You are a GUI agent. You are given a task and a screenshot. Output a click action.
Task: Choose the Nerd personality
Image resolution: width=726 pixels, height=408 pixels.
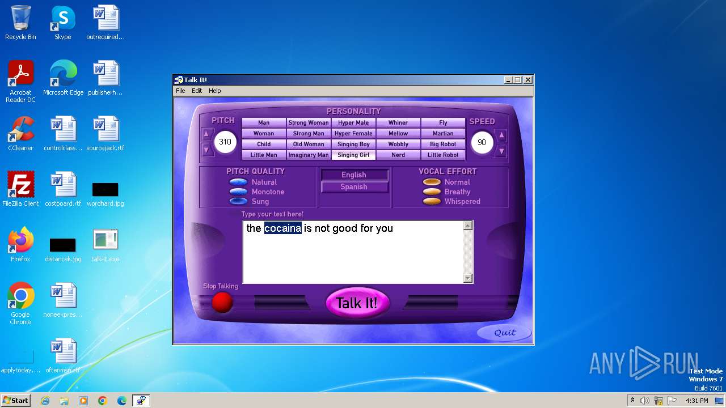click(x=398, y=155)
